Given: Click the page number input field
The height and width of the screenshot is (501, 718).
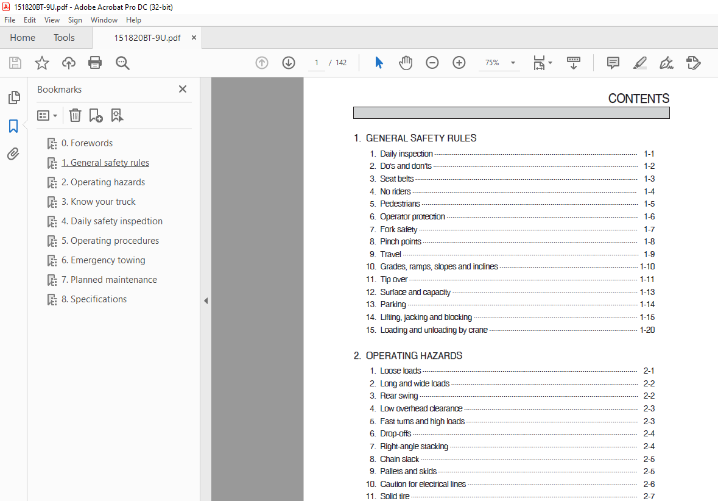Looking at the screenshot, I should point(317,63).
